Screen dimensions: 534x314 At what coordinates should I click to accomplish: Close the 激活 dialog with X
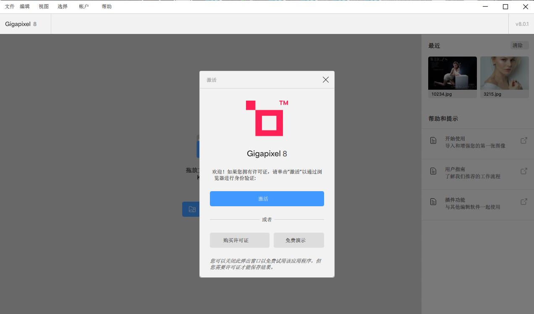coord(326,80)
